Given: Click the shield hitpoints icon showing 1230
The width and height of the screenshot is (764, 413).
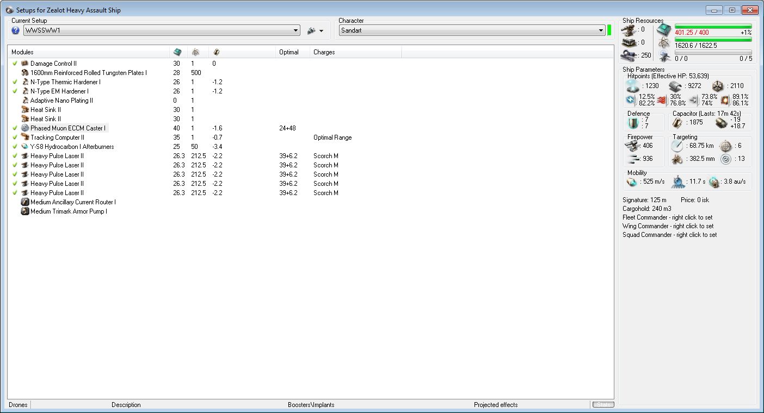Looking at the screenshot, I should pos(632,86).
